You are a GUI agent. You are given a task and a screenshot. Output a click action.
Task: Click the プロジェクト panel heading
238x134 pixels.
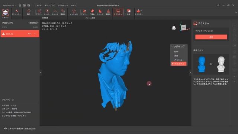click(8, 23)
